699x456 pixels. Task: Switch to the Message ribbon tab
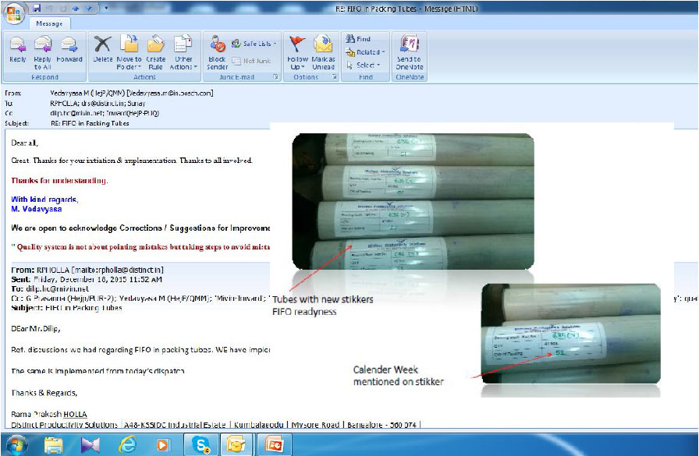[49, 23]
